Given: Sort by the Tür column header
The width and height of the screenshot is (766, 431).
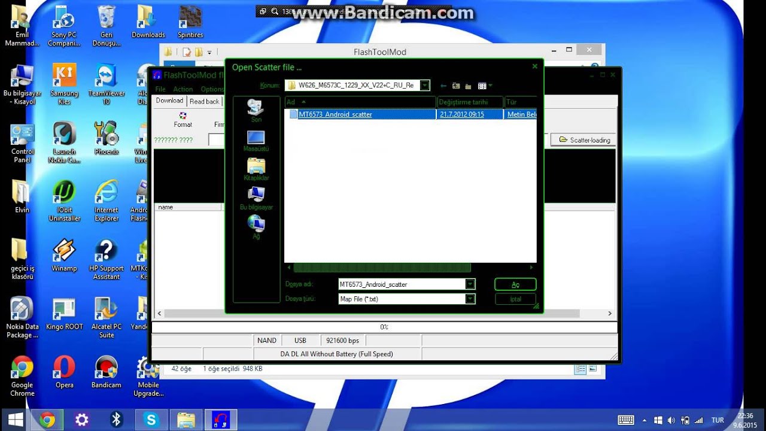Looking at the screenshot, I should (x=521, y=102).
